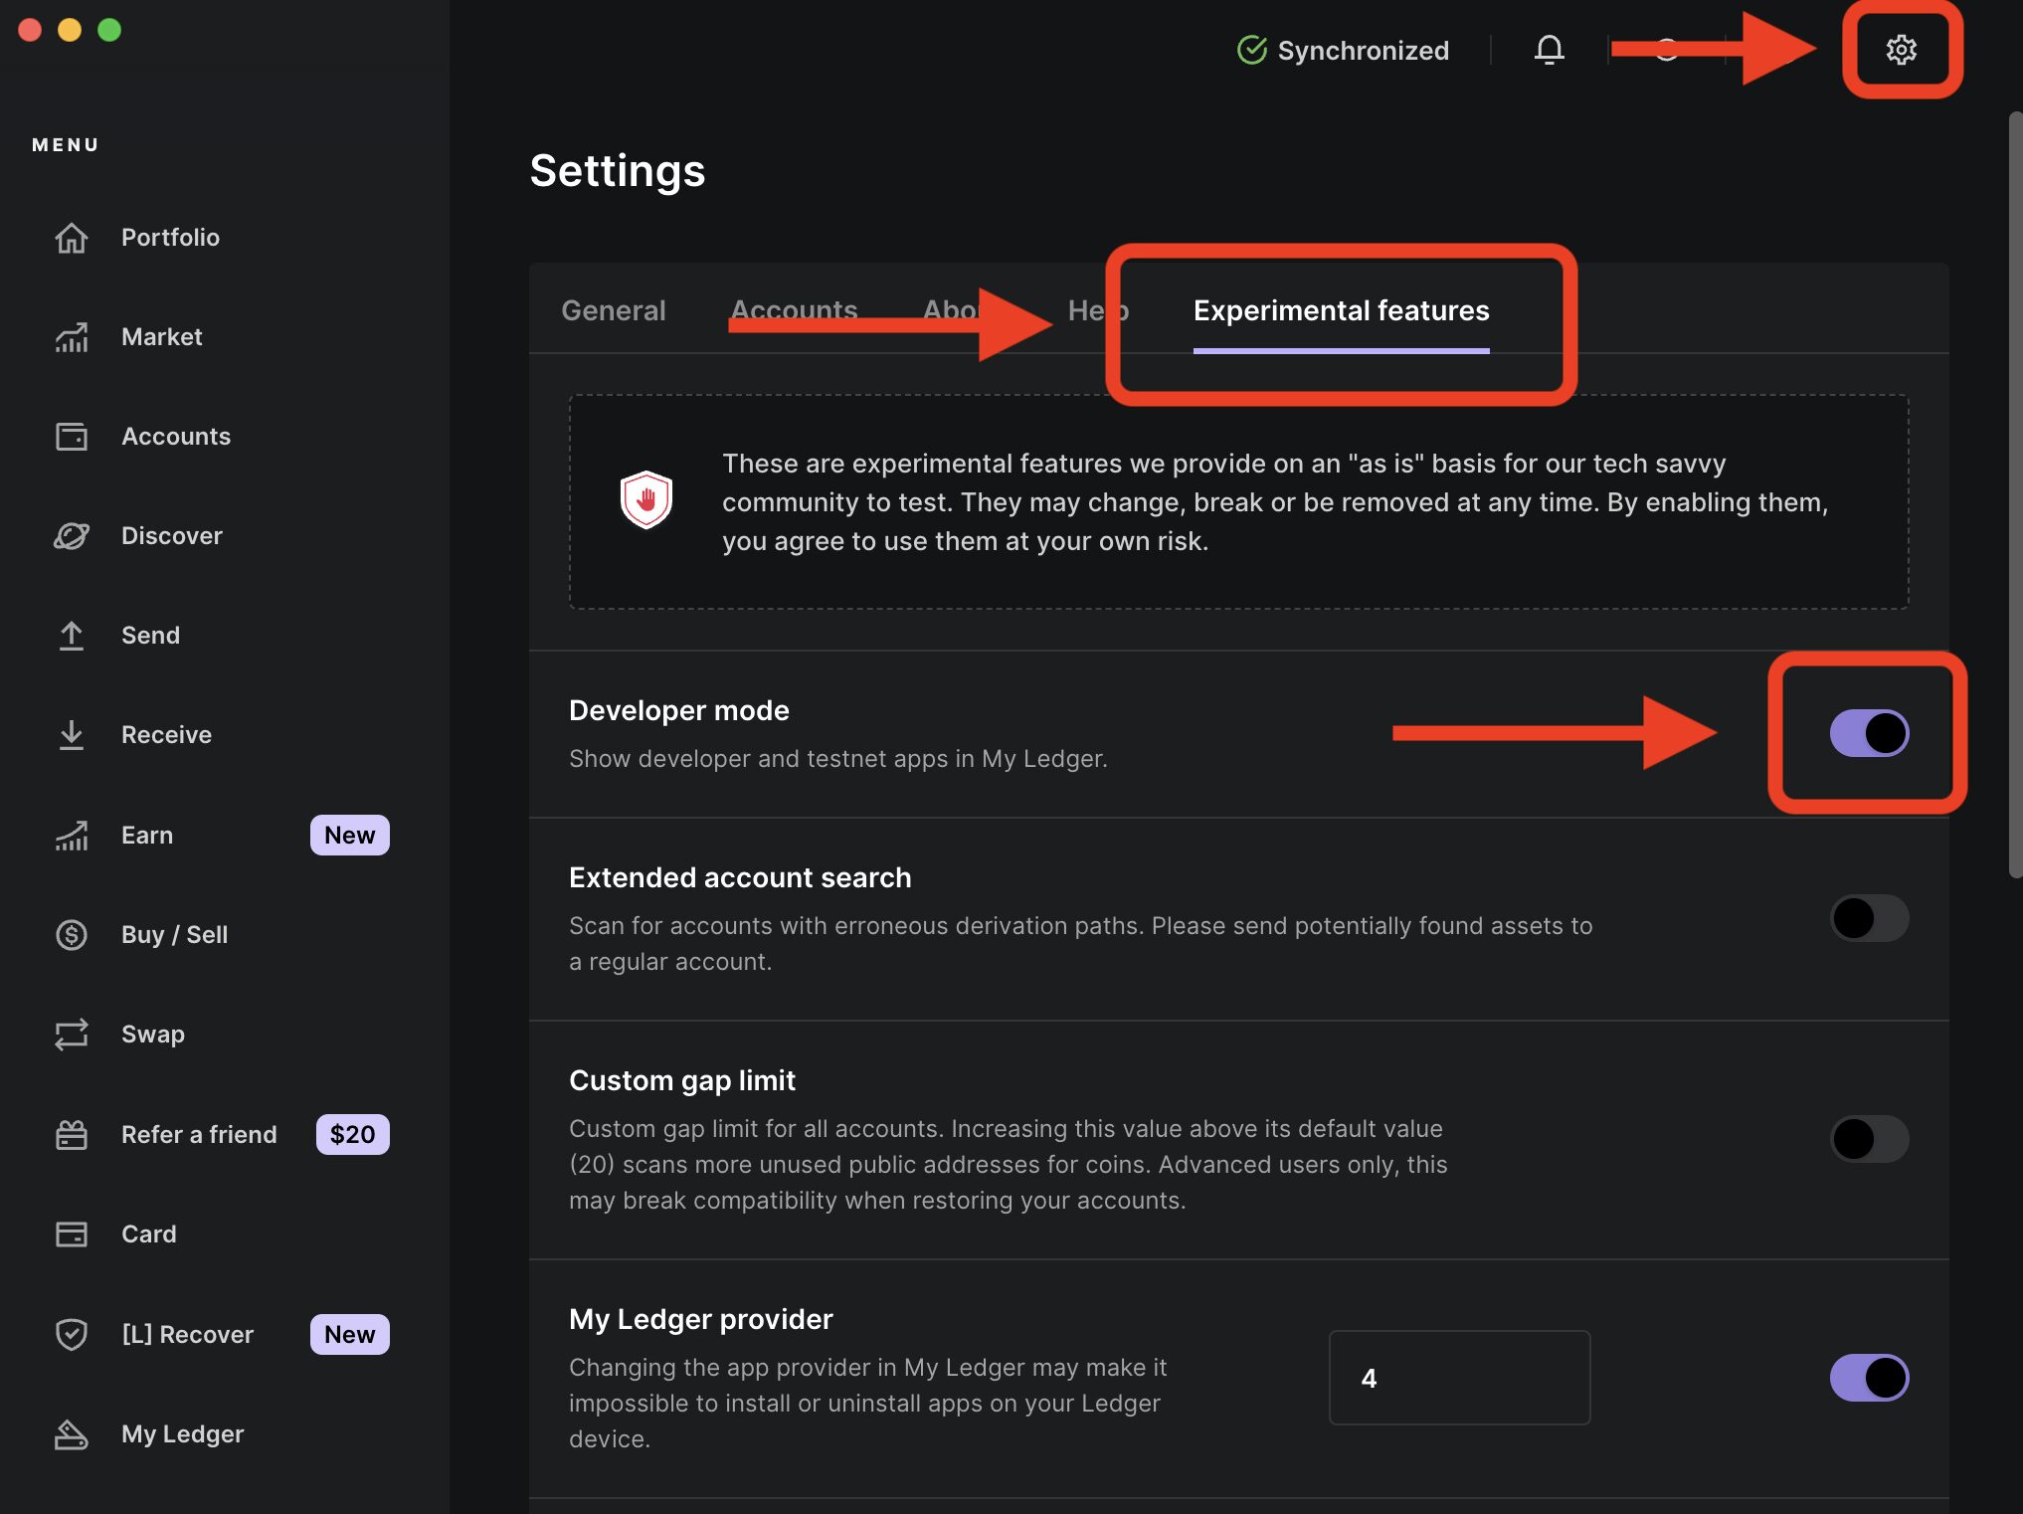
Task: Switch to the General settings tab
Action: [x=614, y=310]
